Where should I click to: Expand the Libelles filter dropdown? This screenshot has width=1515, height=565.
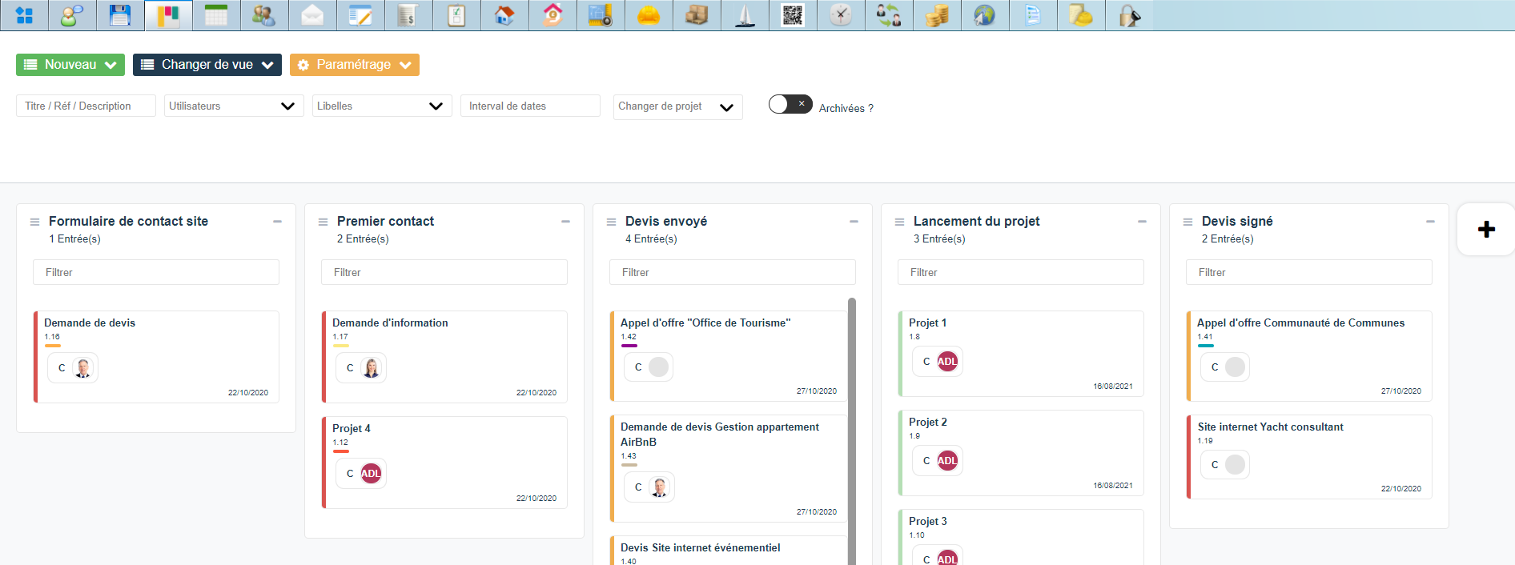coord(382,106)
